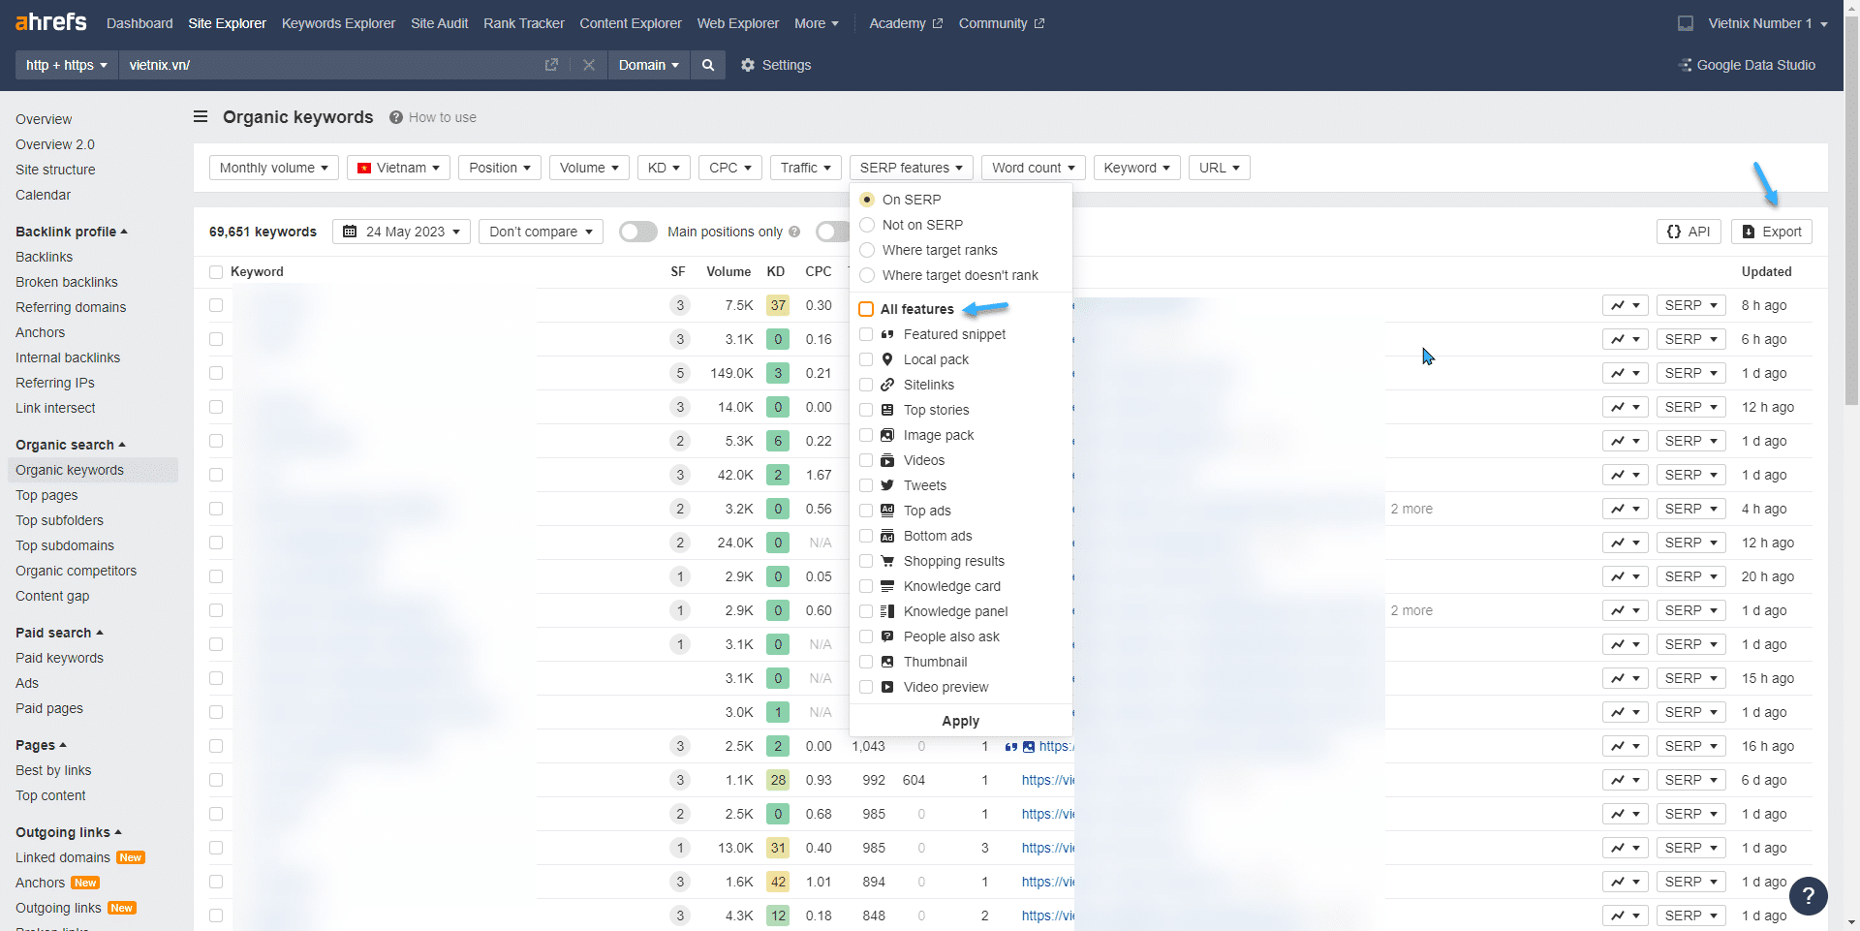Click the Knowledge card icon
Viewport: 1860px width, 931px height.
tap(887, 586)
